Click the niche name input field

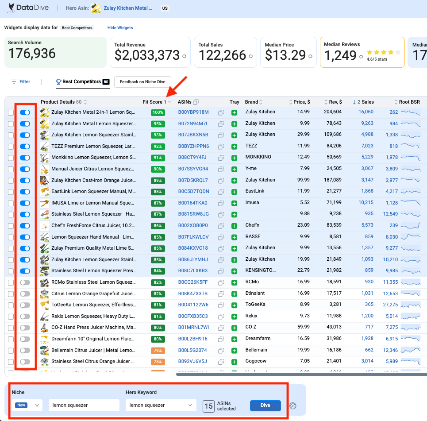coord(84,405)
